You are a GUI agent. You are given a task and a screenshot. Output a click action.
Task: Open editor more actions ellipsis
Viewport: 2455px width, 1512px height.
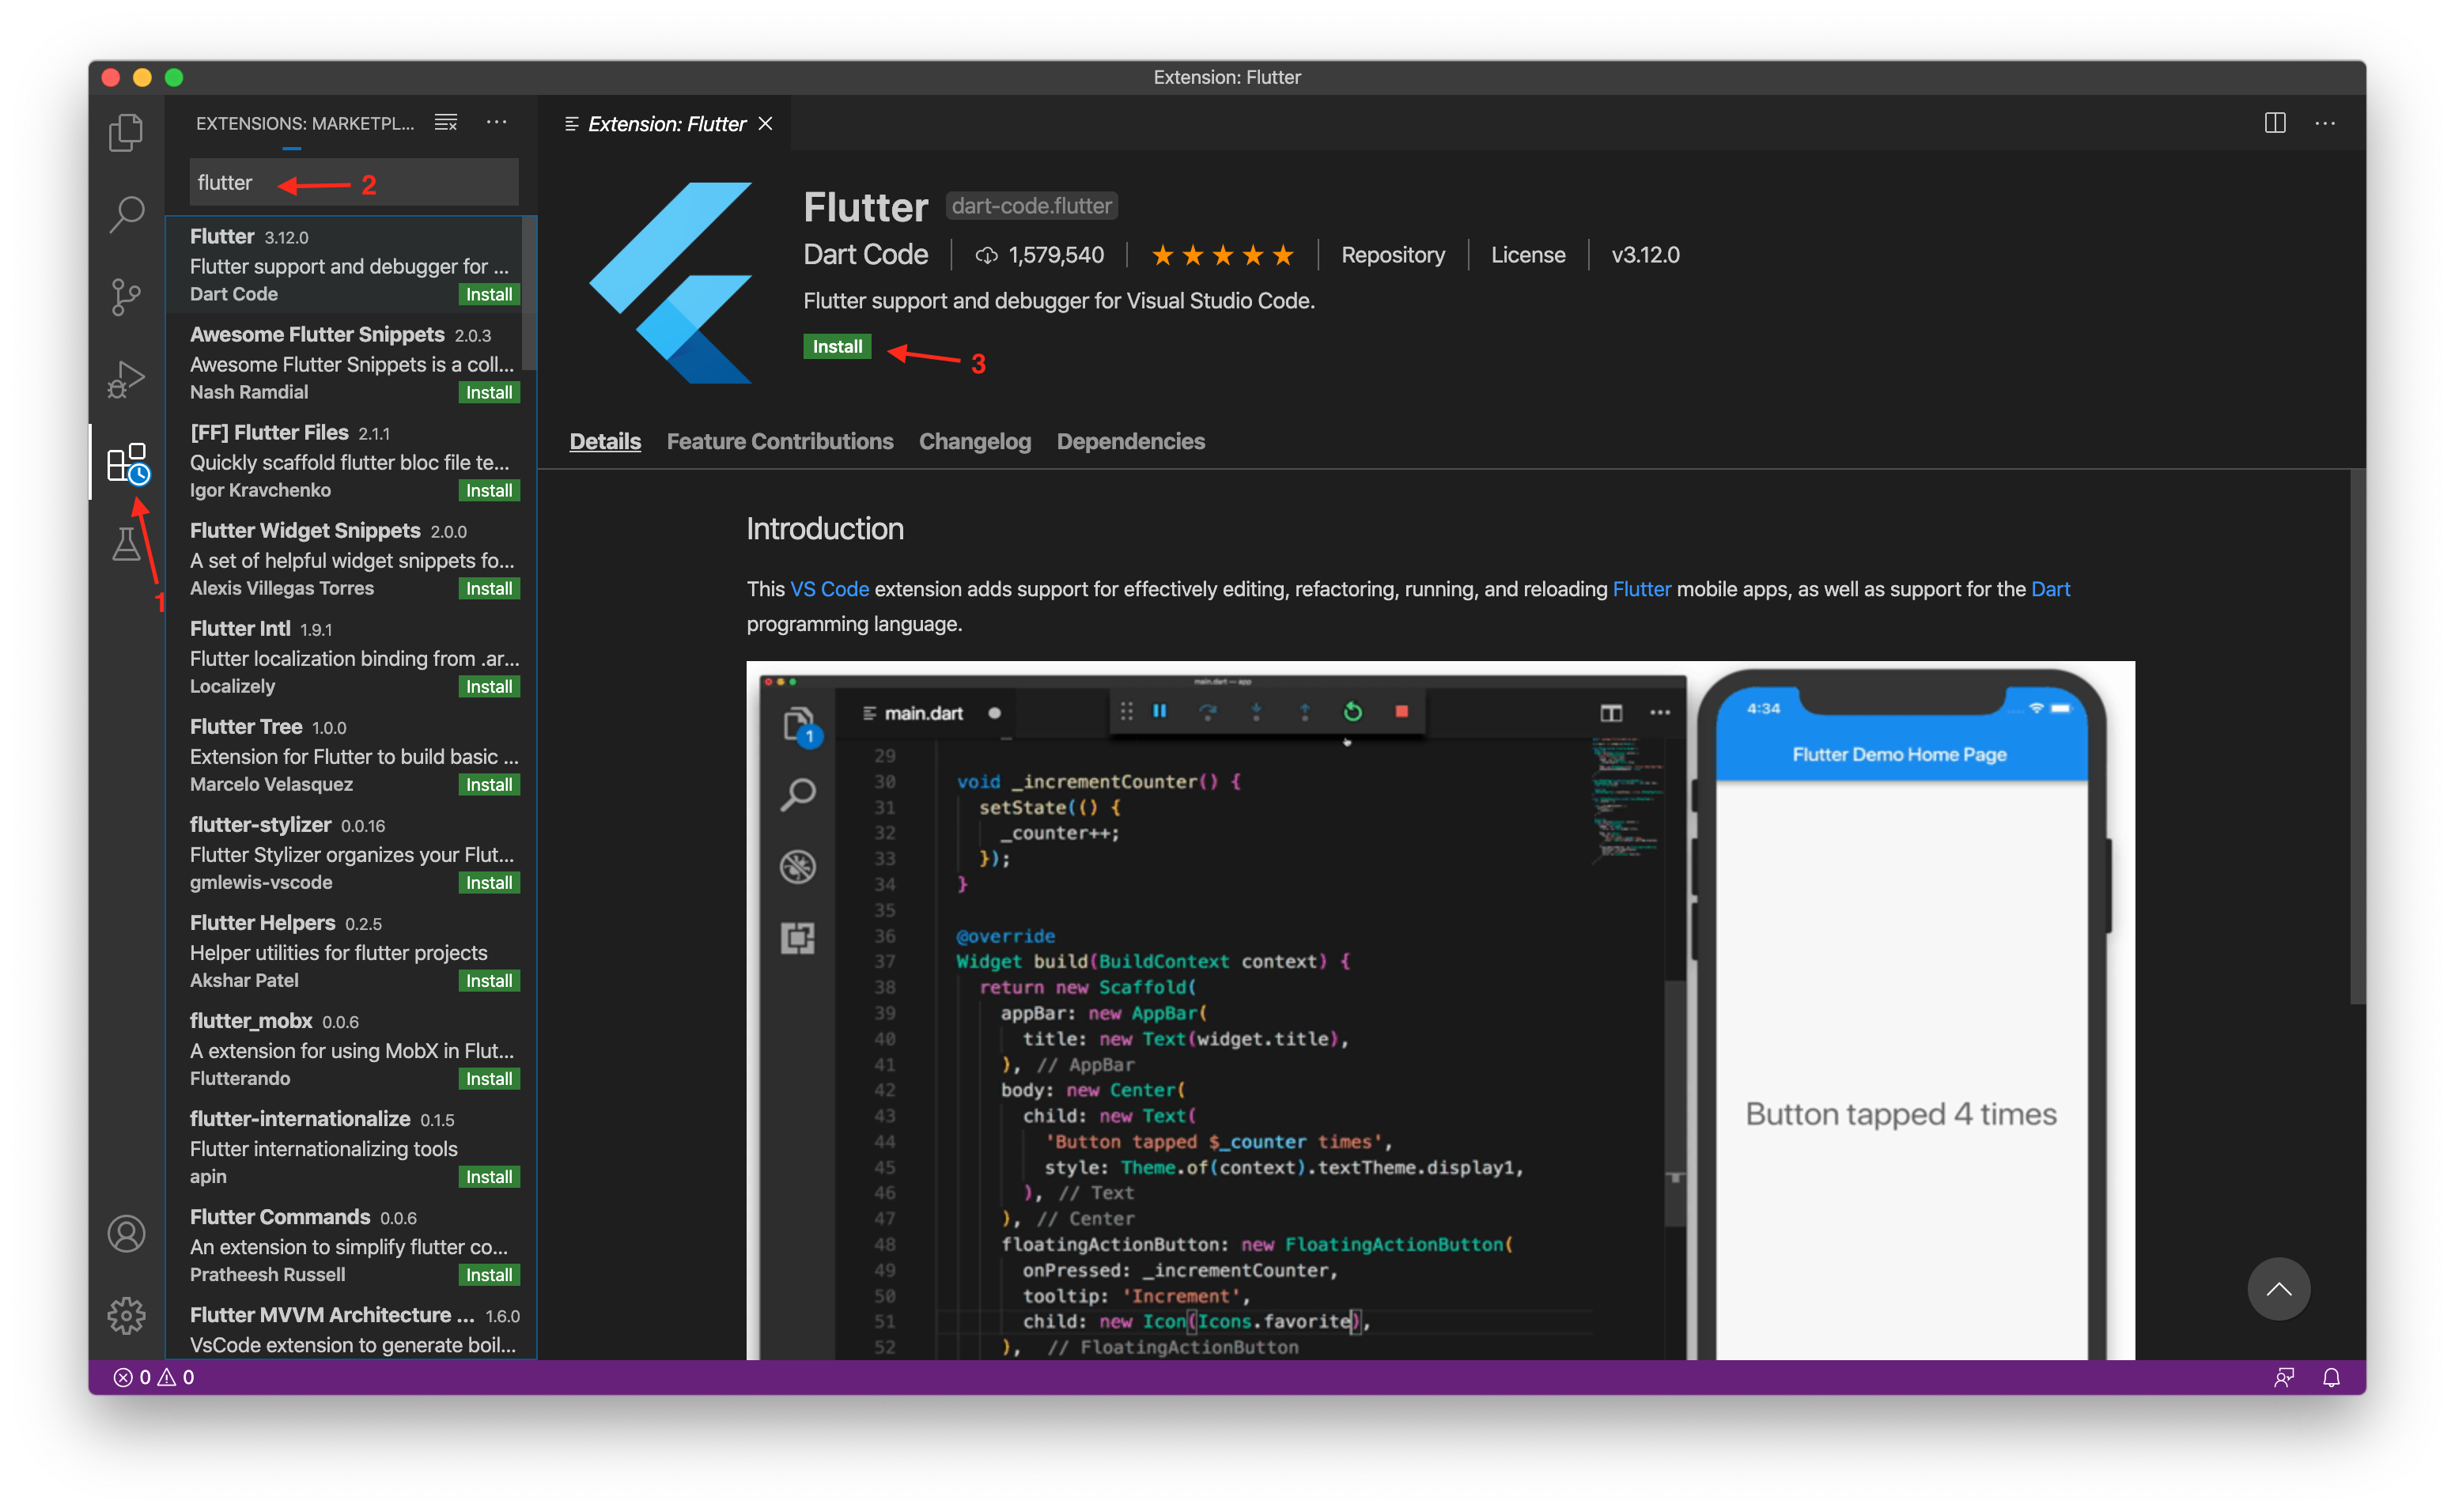pyautogui.click(x=2324, y=123)
